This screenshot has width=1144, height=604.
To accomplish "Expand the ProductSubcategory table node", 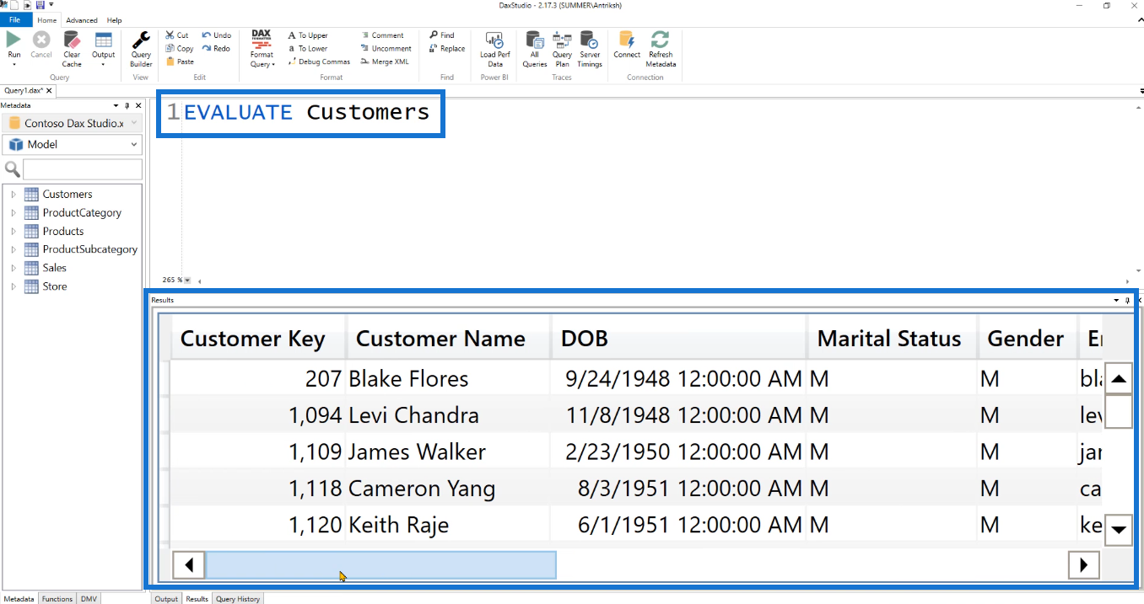I will 13,249.
